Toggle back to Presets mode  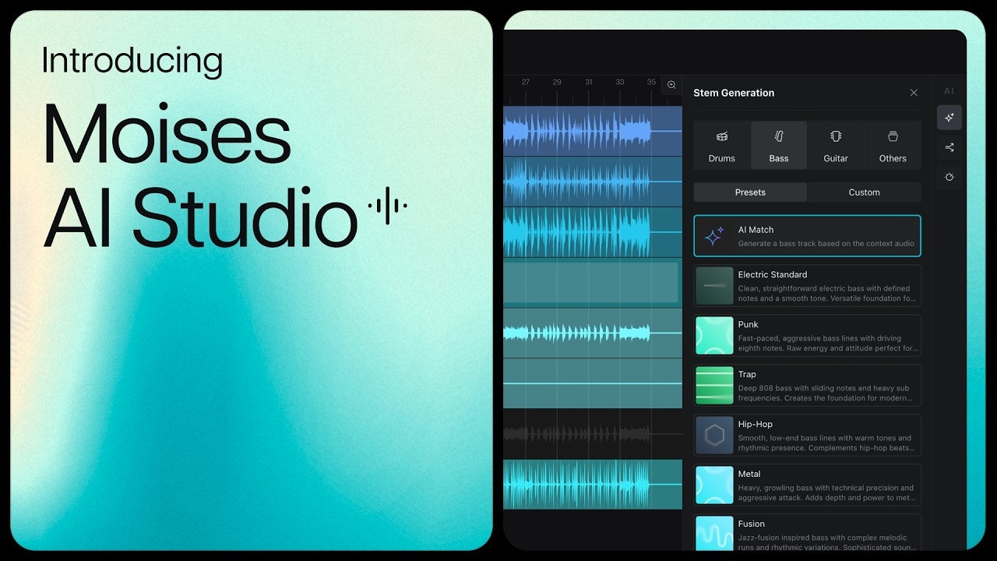[749, 192]
